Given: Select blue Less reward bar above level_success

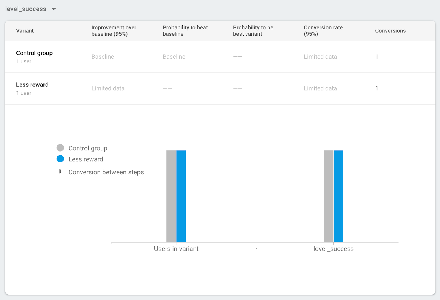Looking at the screenshot, I should tap(339, 196).
